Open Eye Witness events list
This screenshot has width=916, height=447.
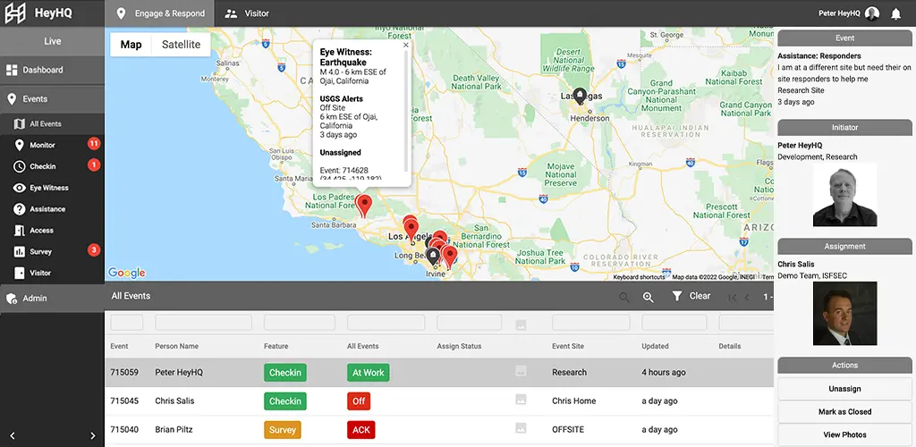pyautogui.click(x=49, y=188)
